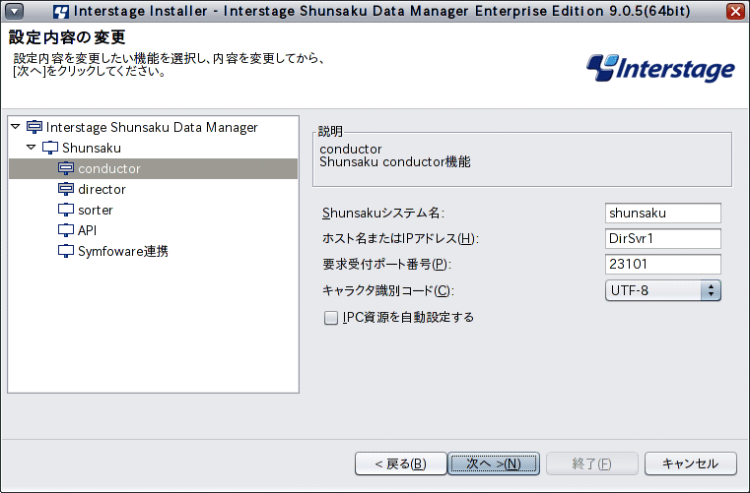The height and width of the screenshot is (493, 750).
Task: Click the 要求受付ポート番号 field showing 23101
Action: (662, 264)
